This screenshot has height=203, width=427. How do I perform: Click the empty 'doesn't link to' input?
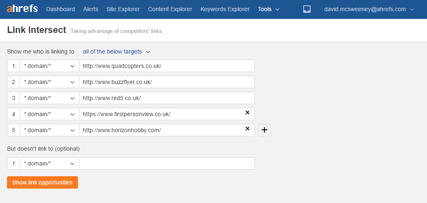click(x=167, y=163)
